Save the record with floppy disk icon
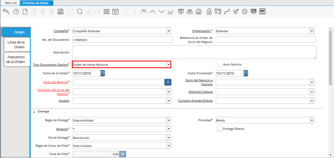Image resolution: width=334 pixels, height=158 pixels. [61, 12]
